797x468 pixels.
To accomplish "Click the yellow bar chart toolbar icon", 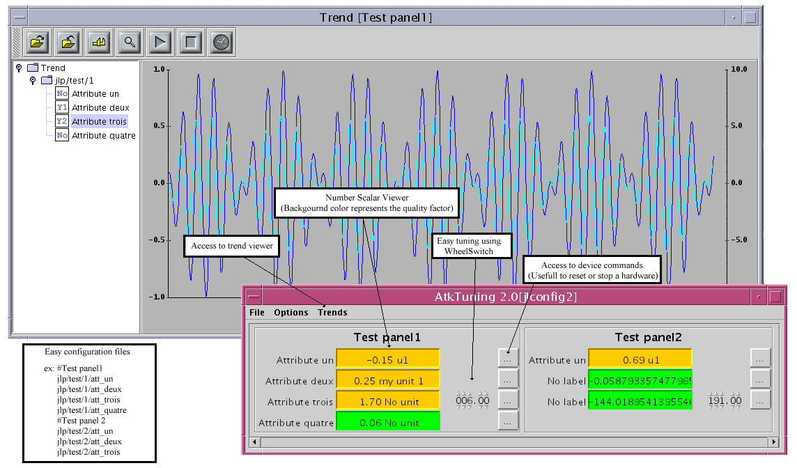I will coord(99,42).
